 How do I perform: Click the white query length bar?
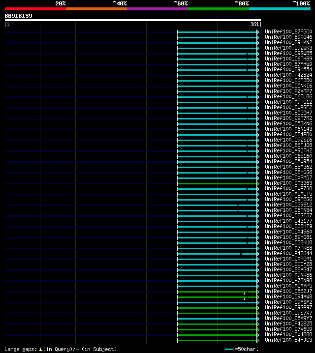click(133, 20)
